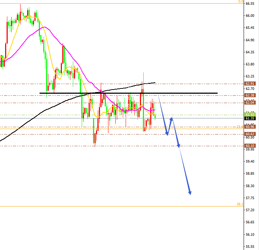Select the 60.10 price level tag
The image size is (259, 250).
pyautogui.click(x=250, y=146)
